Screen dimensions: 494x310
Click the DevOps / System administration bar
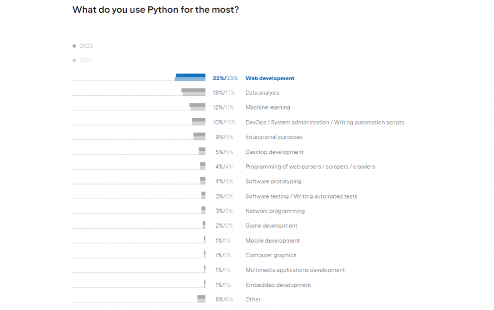[x=199, y=122]
